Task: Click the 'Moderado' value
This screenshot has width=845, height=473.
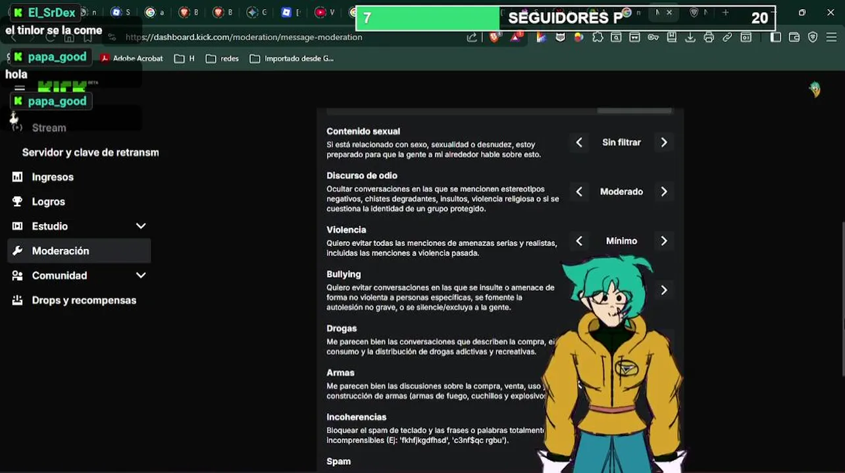Action: pyautogui.click(x=621, y=192)
